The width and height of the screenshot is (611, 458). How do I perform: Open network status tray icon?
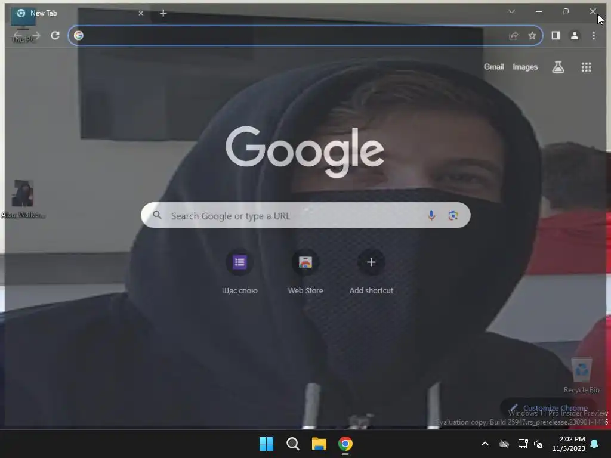point(523,444)
